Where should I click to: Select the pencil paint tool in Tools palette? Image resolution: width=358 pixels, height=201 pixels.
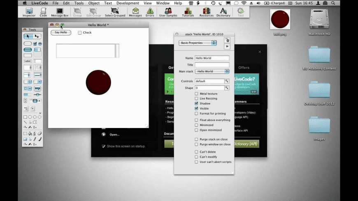(x=35, y=139)
